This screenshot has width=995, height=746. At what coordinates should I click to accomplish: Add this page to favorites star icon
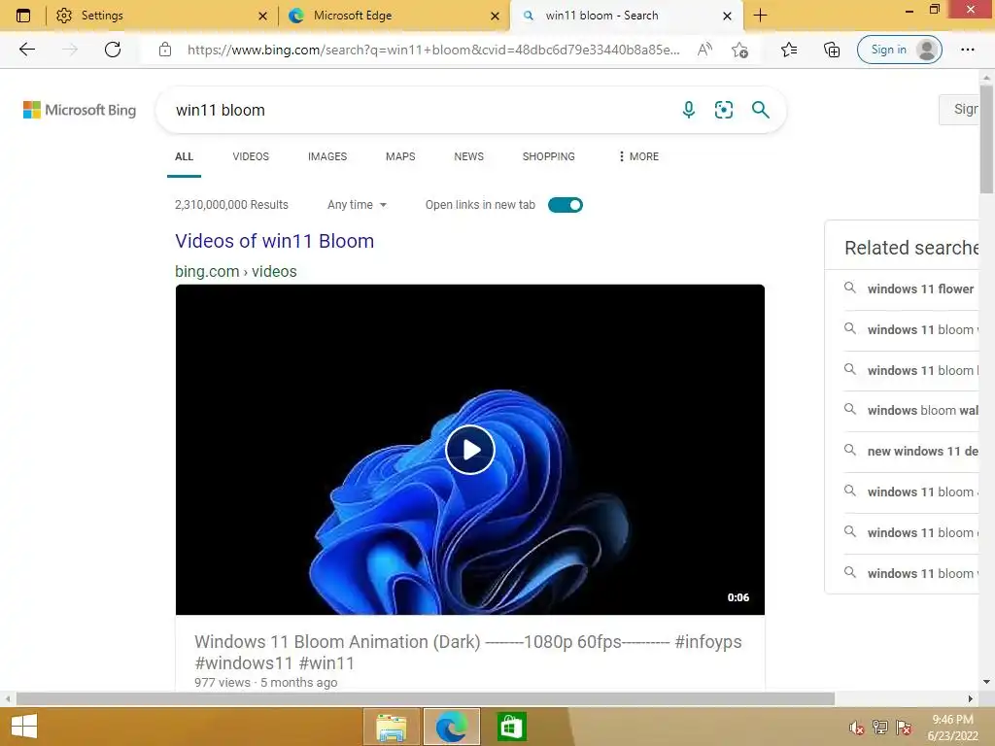tap(739, 50)
